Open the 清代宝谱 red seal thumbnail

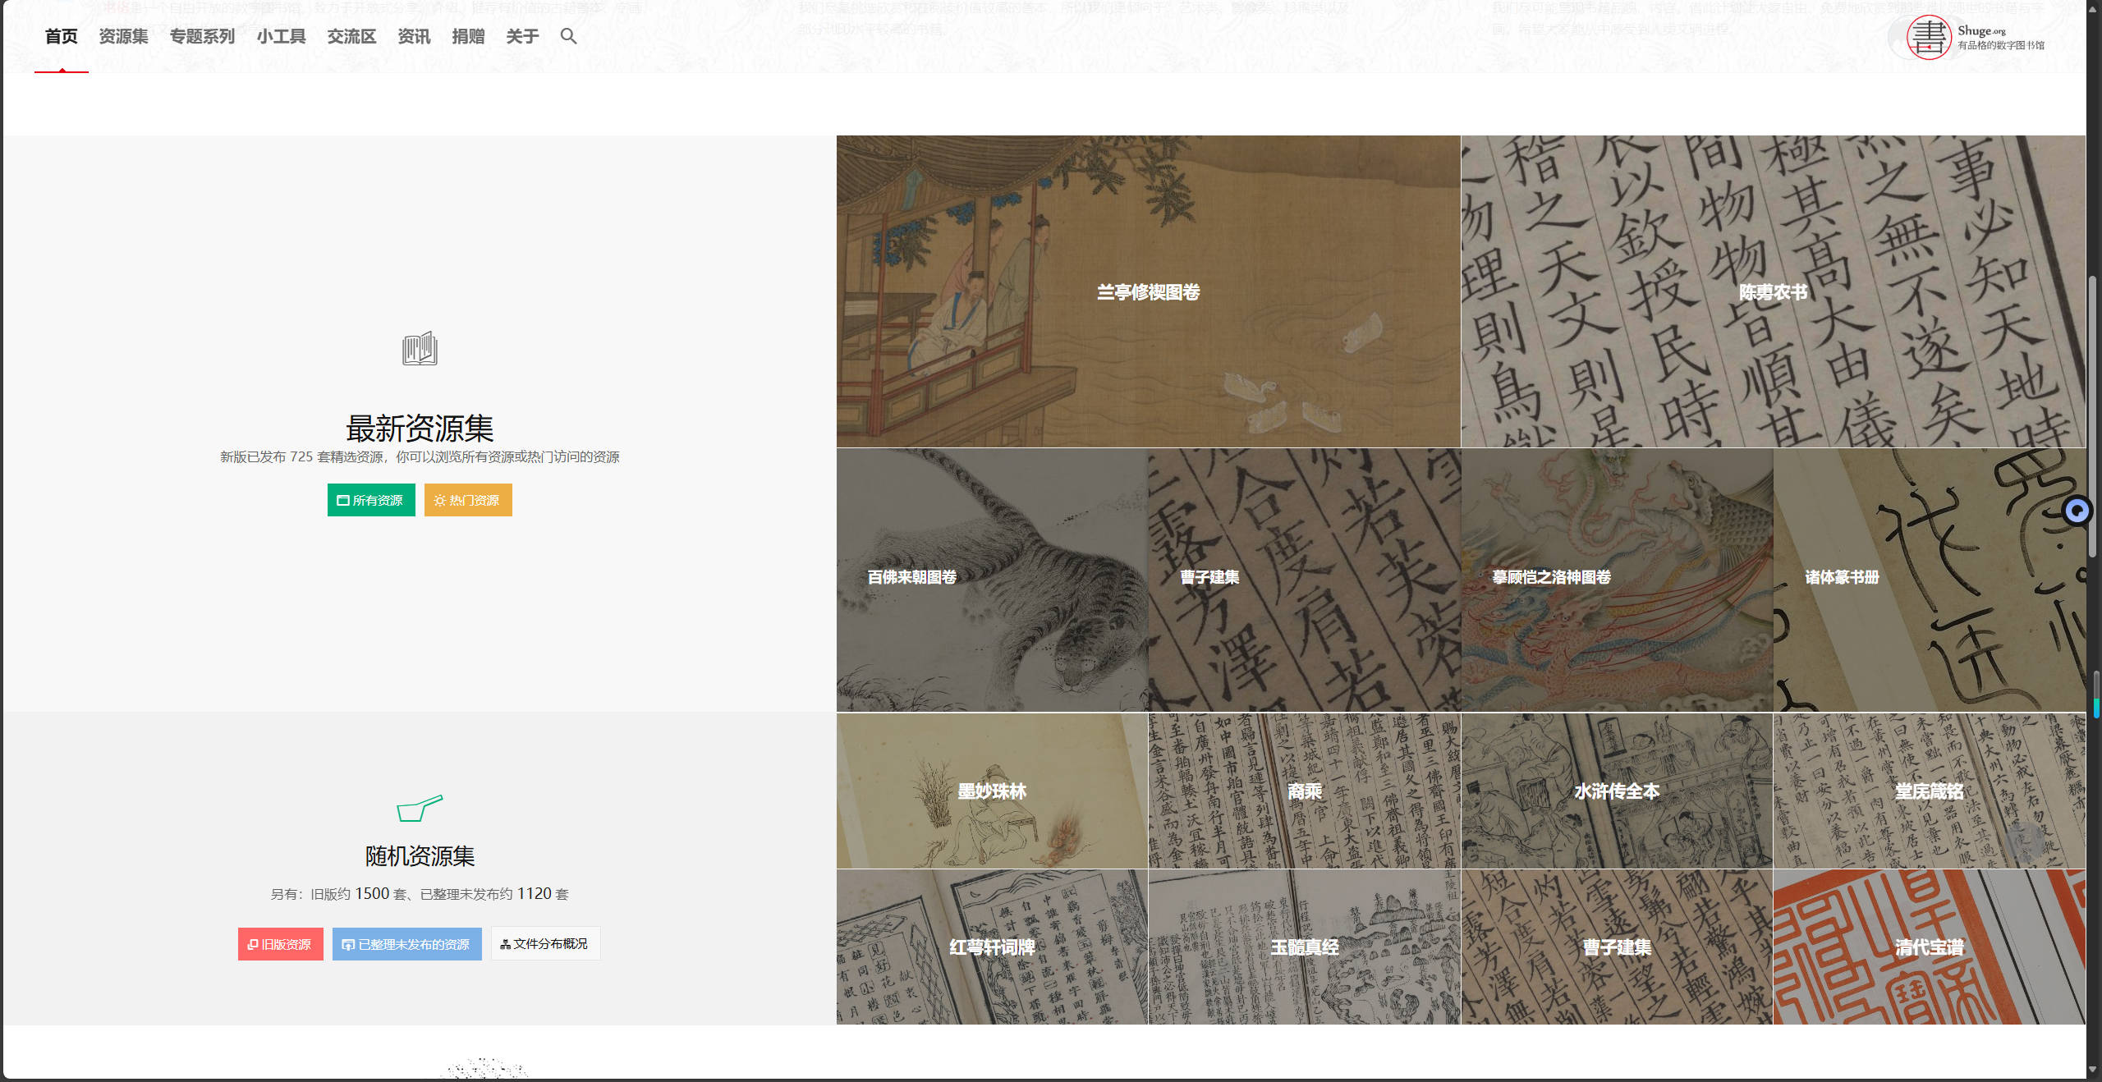coord(1929,947)
